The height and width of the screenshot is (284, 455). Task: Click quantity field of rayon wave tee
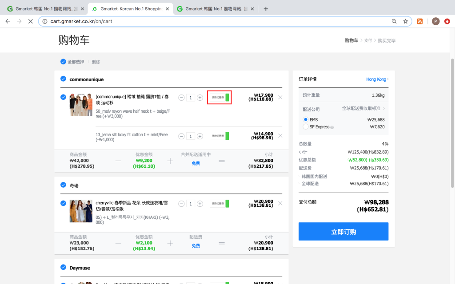click(x=191, y=98)
